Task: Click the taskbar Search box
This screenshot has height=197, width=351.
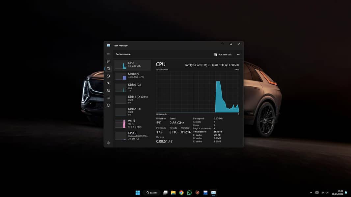Action: (x=151, y=192)
